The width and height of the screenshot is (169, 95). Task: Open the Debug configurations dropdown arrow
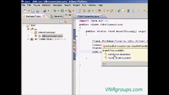click(58, 11)
